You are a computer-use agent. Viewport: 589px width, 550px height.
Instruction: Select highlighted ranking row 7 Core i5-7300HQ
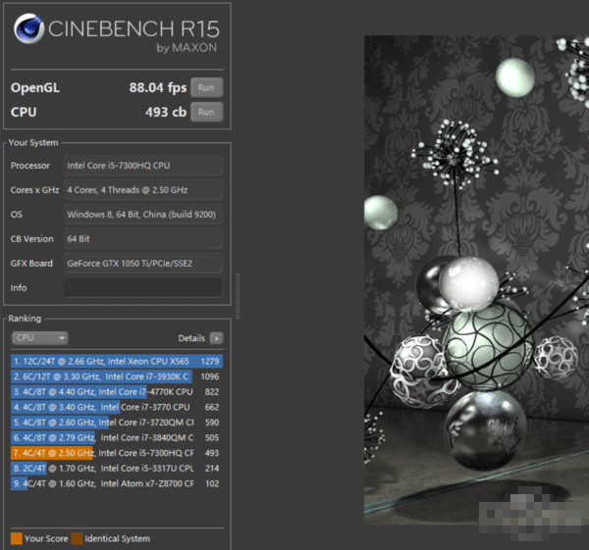(x=117, y=453)
